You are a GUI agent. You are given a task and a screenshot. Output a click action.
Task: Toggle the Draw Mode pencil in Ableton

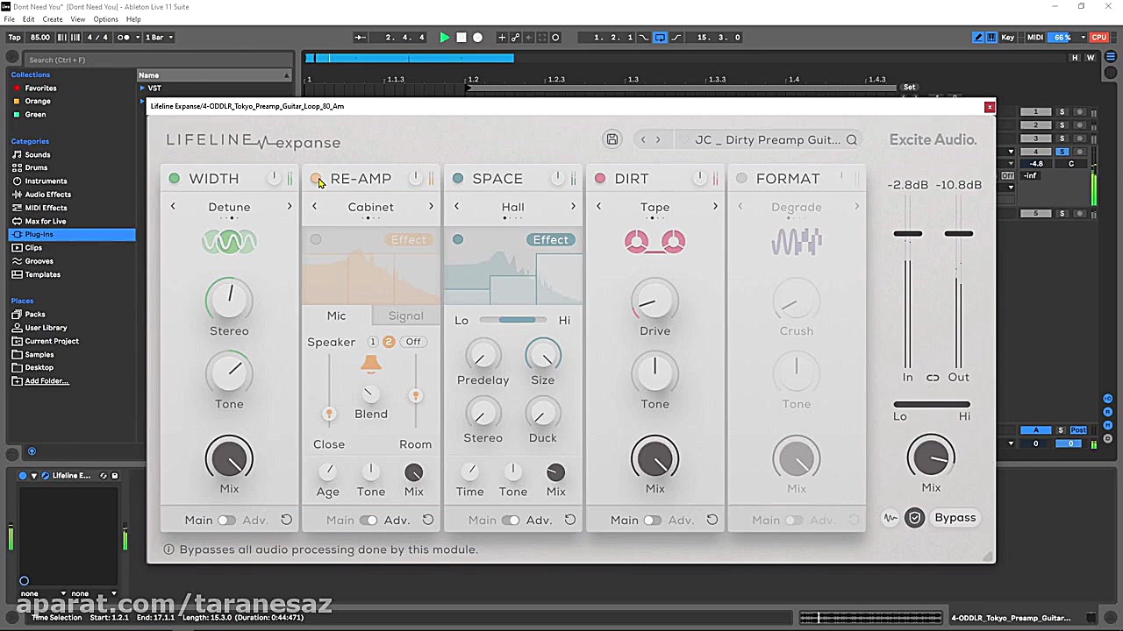tap(978, 38)
